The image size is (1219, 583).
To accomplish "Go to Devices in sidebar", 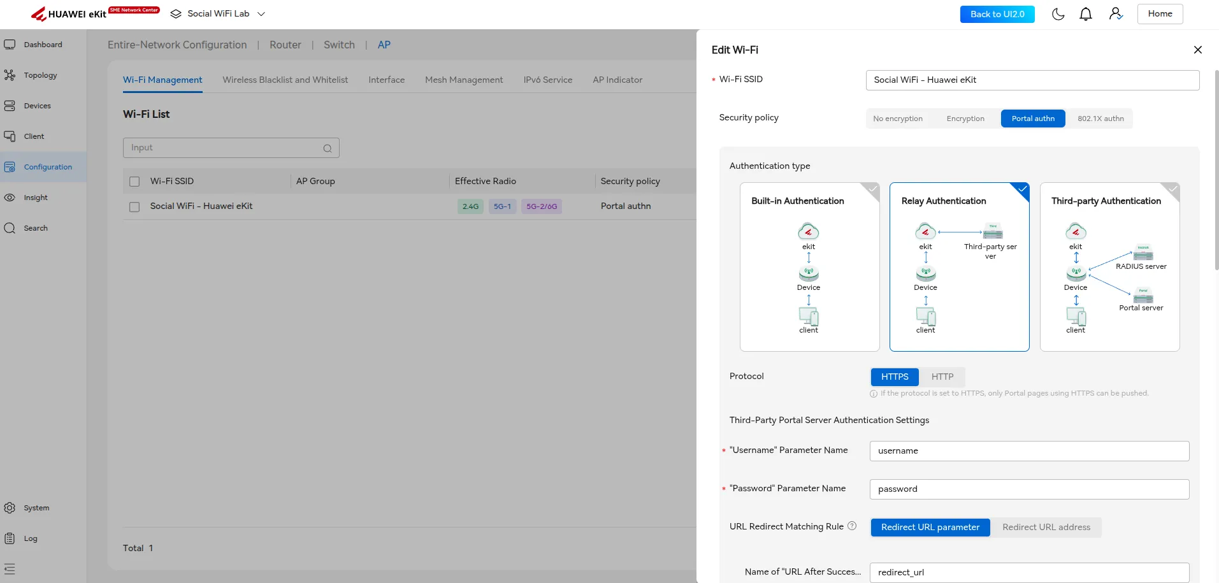I will point(37,106).
